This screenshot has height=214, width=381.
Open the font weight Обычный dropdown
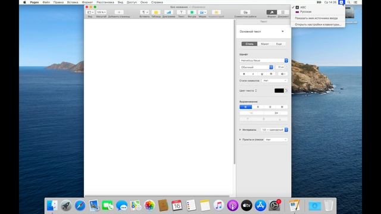point(256,67)
